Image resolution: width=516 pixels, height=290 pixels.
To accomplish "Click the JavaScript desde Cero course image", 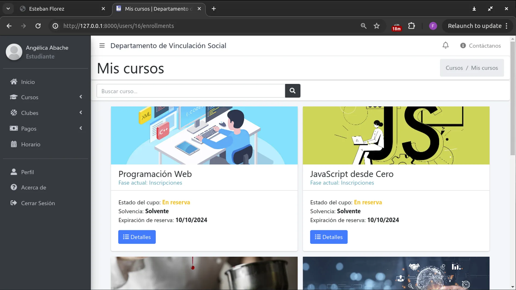I will click(396, 135).
